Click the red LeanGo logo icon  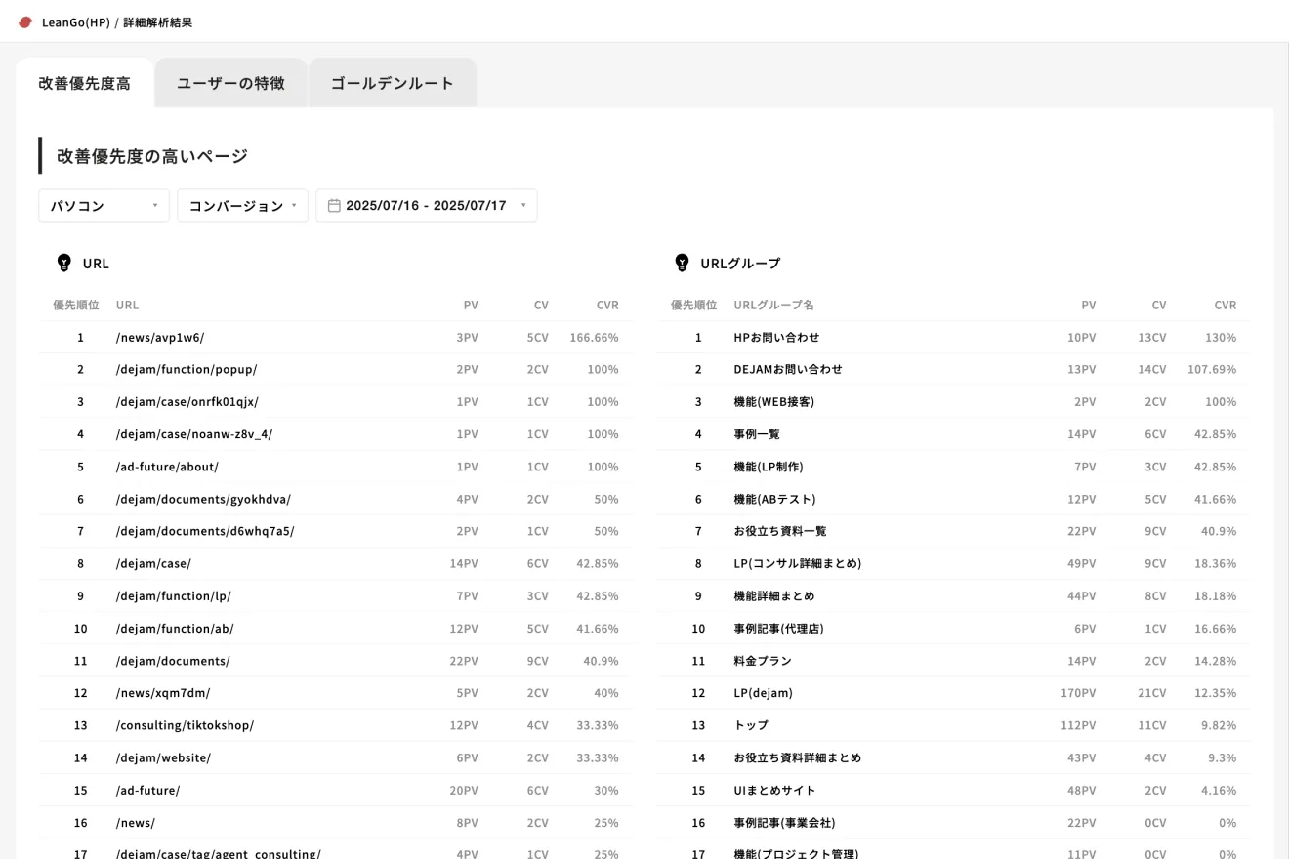pyautogui.click(x=25, y=21)
